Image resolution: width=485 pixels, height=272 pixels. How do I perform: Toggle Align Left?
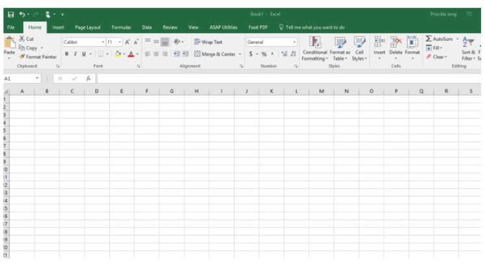click(148, 54)
